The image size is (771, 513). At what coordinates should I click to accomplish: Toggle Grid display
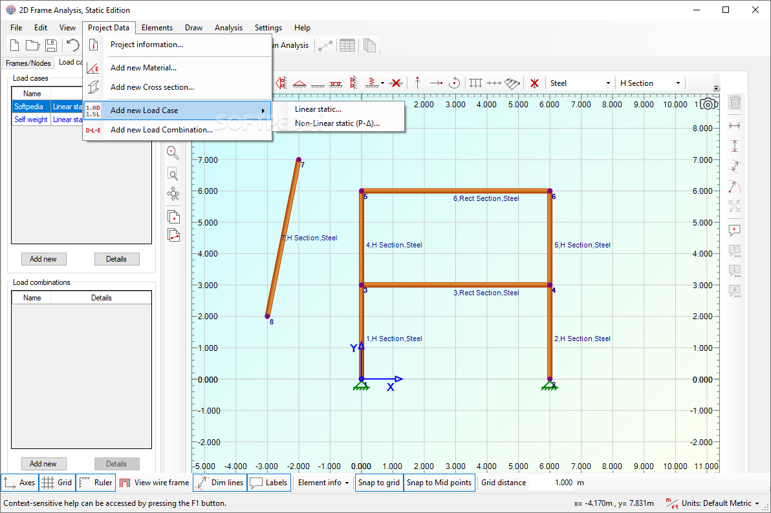pyautogui.click(x=57, y=483)
